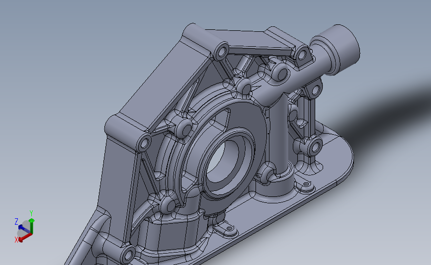Click the red X axis of triad
Viewport: 431px width, 265px height.
point(25,238)
